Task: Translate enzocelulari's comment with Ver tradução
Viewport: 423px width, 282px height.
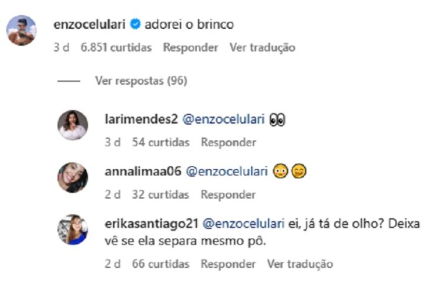Action: tap(262, 47)
